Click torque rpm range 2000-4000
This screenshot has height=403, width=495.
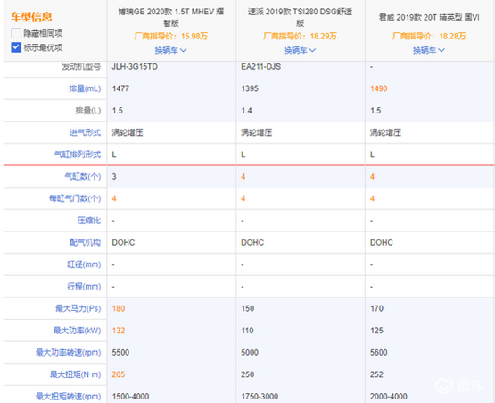pos(389,397)
